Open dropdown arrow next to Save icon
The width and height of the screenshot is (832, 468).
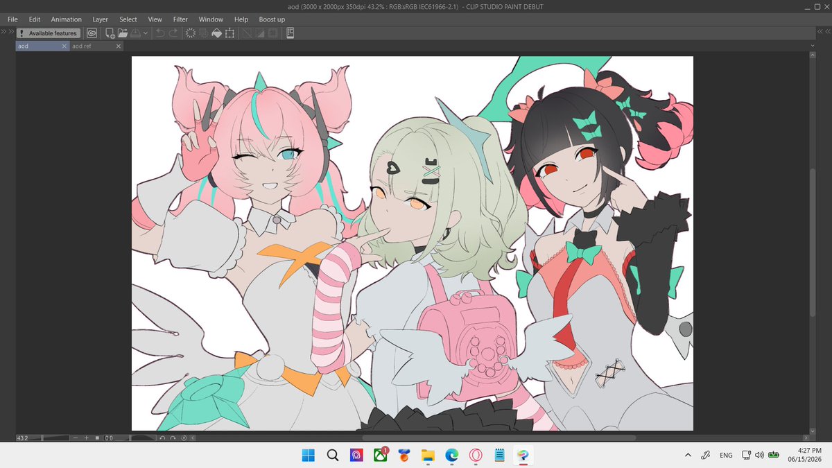(x=145, y=33)
